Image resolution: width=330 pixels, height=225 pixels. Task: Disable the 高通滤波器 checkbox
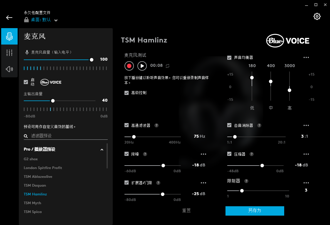[127, 125]
